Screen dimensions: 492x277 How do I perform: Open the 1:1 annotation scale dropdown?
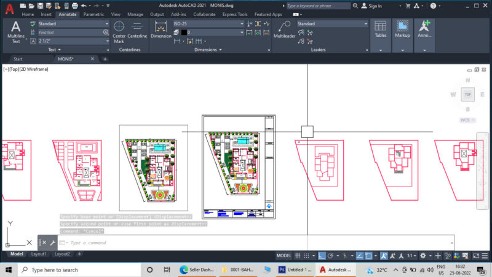(411, 255)
